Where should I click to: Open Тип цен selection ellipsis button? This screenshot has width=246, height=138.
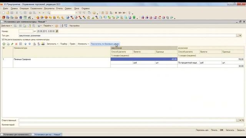pyautogui.click(x=238, y=36)
